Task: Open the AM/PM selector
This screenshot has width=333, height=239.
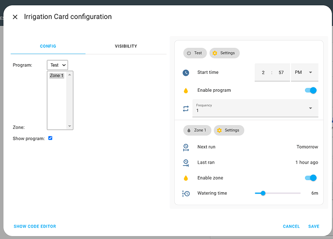Action: click(305, 72)
